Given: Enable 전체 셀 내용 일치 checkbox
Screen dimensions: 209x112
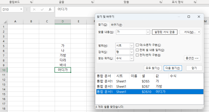Looking at the screenshot, I should point(137,50).
